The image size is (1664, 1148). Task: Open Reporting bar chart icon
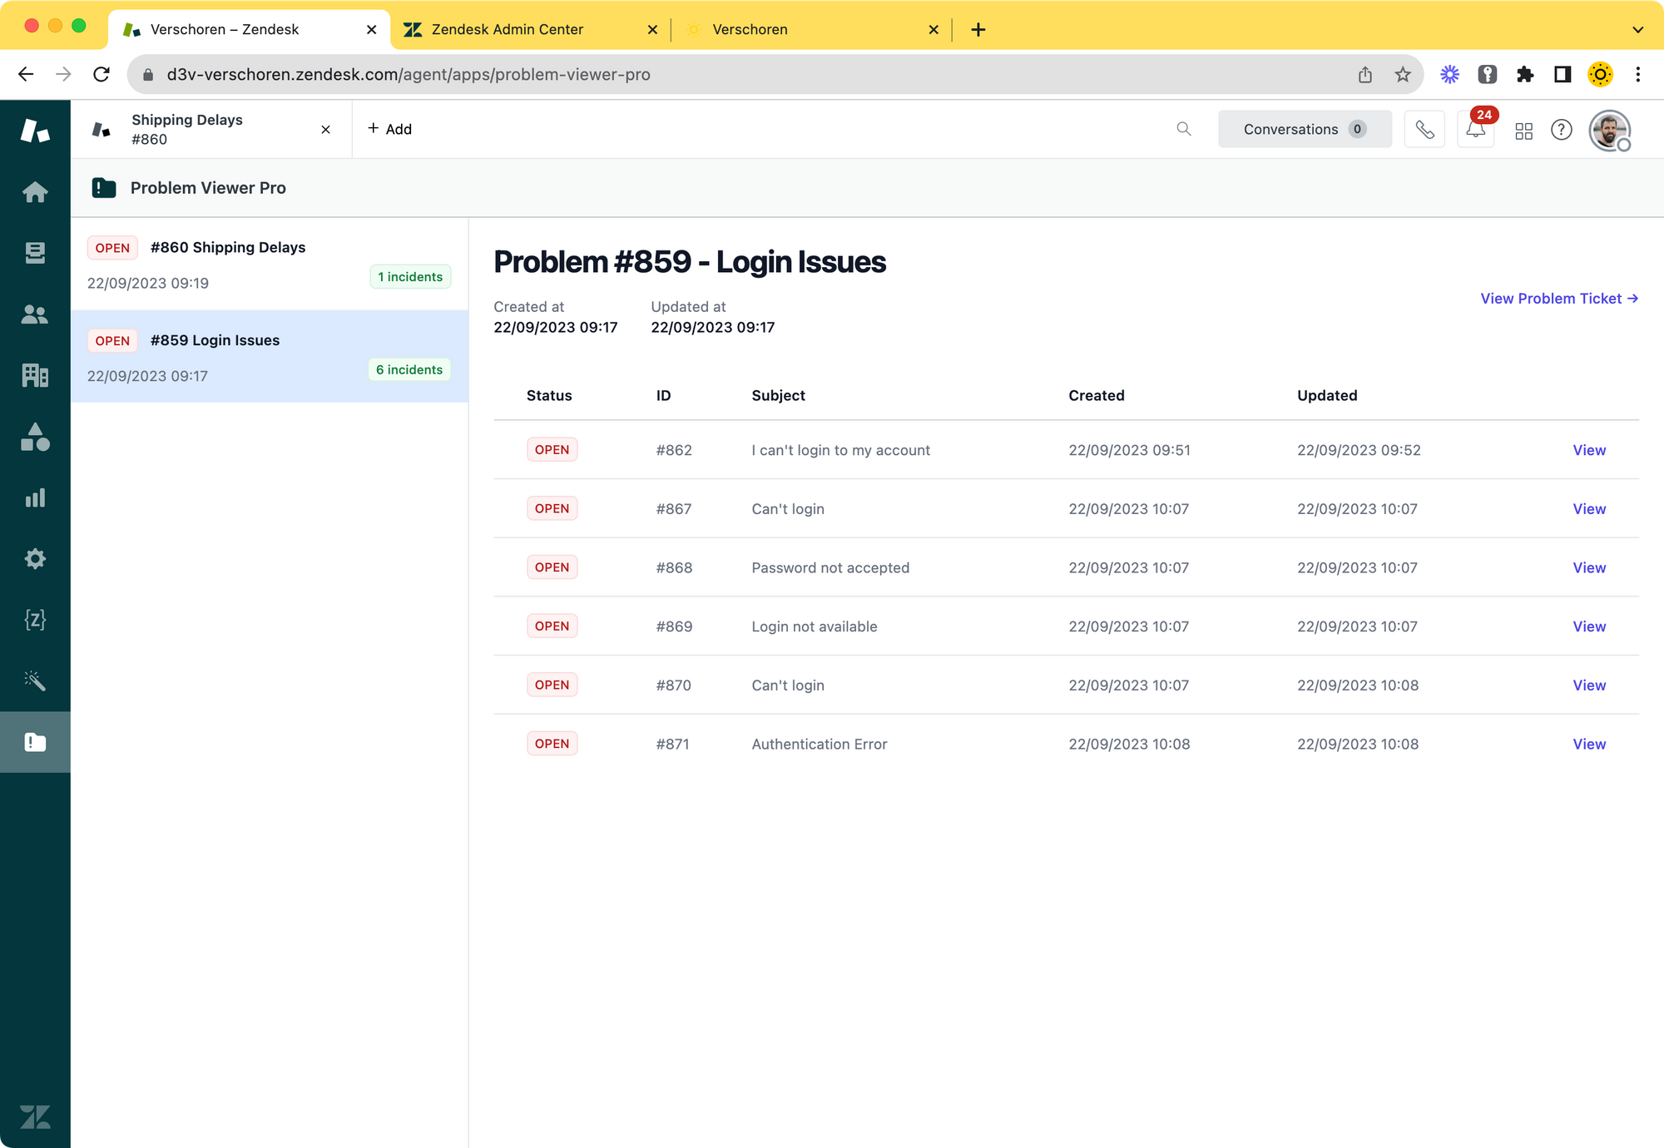coord(35,497)
